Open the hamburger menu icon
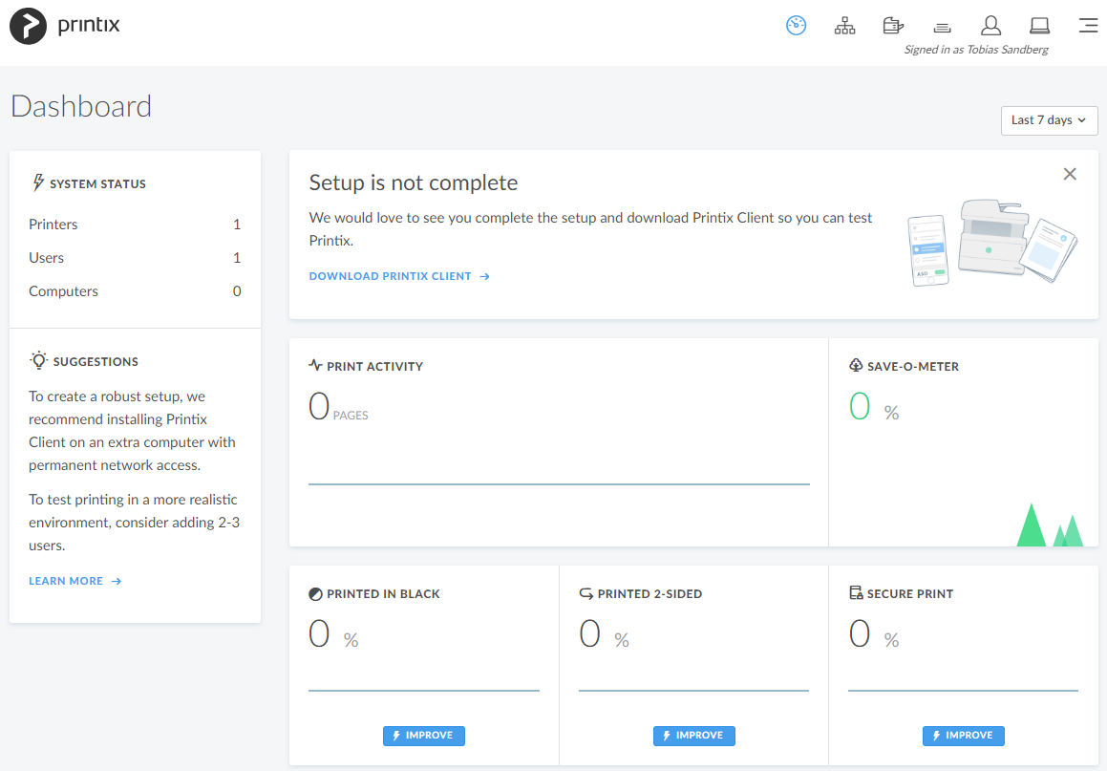The image size is (1107, 771). pos(1088,26)
